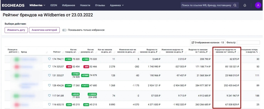
Task: Go to Избранное in navigation
Action: coord(69,5)
